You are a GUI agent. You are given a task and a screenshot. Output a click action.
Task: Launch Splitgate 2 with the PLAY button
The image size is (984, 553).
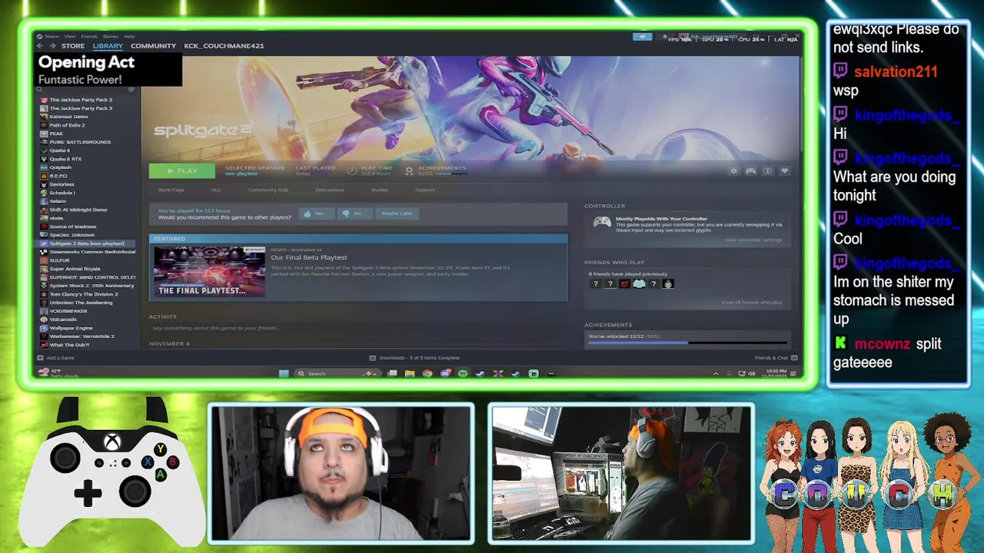(x=181, y=171)
